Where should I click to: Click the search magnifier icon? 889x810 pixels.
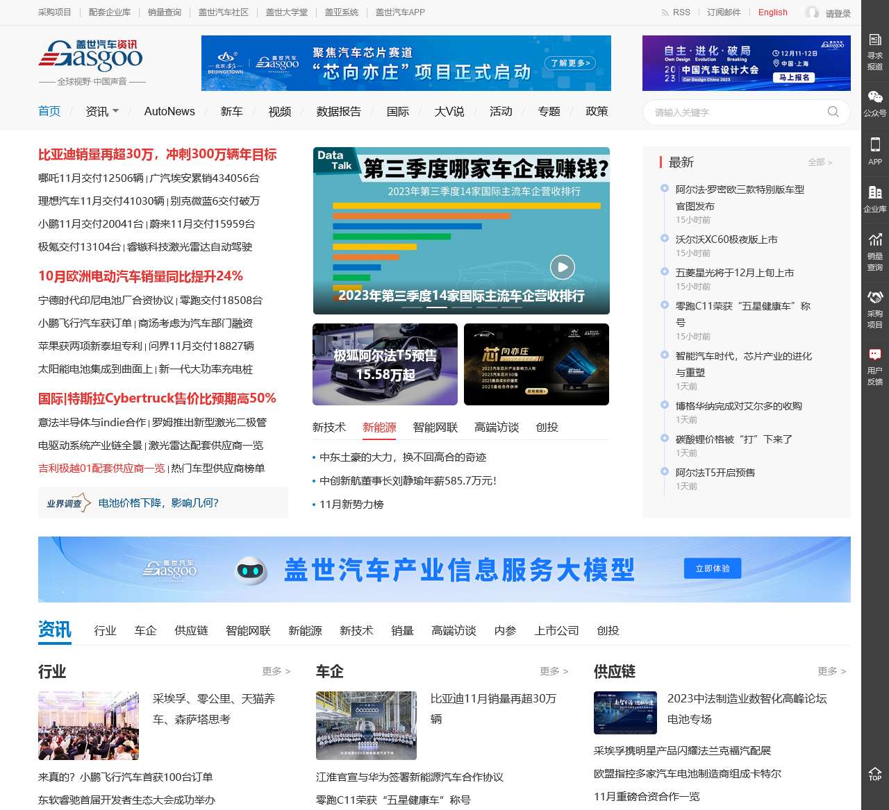(833, 112)
